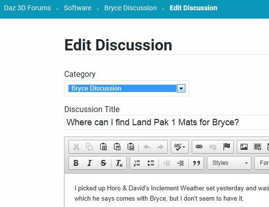
Task: Insert a block quote
Action: [x=197, y=163]
